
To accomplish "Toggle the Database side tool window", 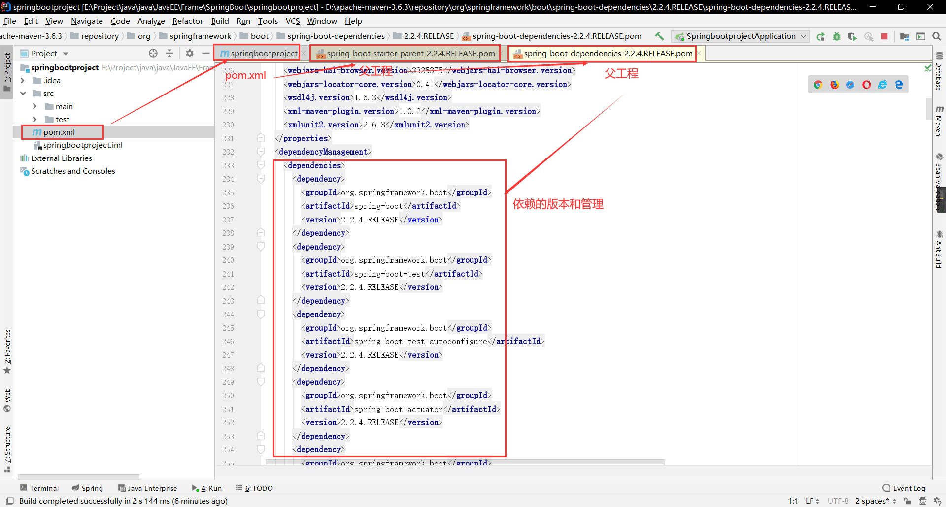I will 939,71.
